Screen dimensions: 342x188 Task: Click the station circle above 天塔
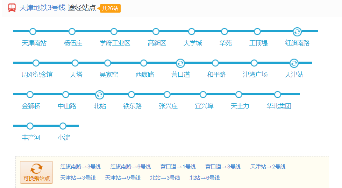[x=75, y=63]
